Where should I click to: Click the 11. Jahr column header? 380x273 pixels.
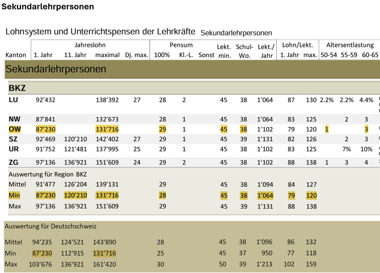(x=75, y=55)
